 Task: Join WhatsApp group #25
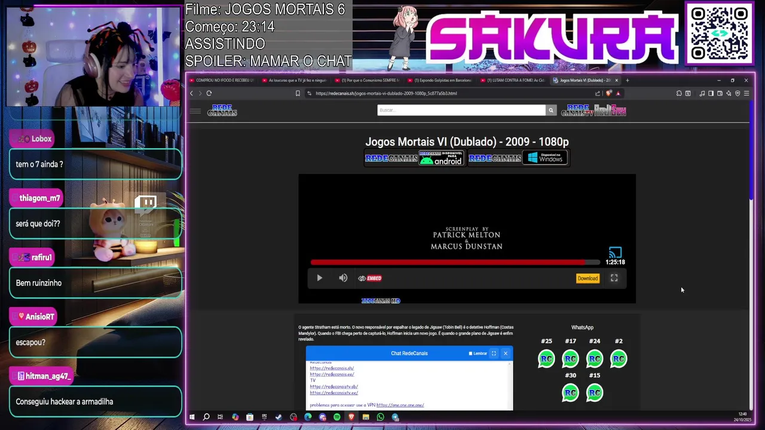(546, 358)
